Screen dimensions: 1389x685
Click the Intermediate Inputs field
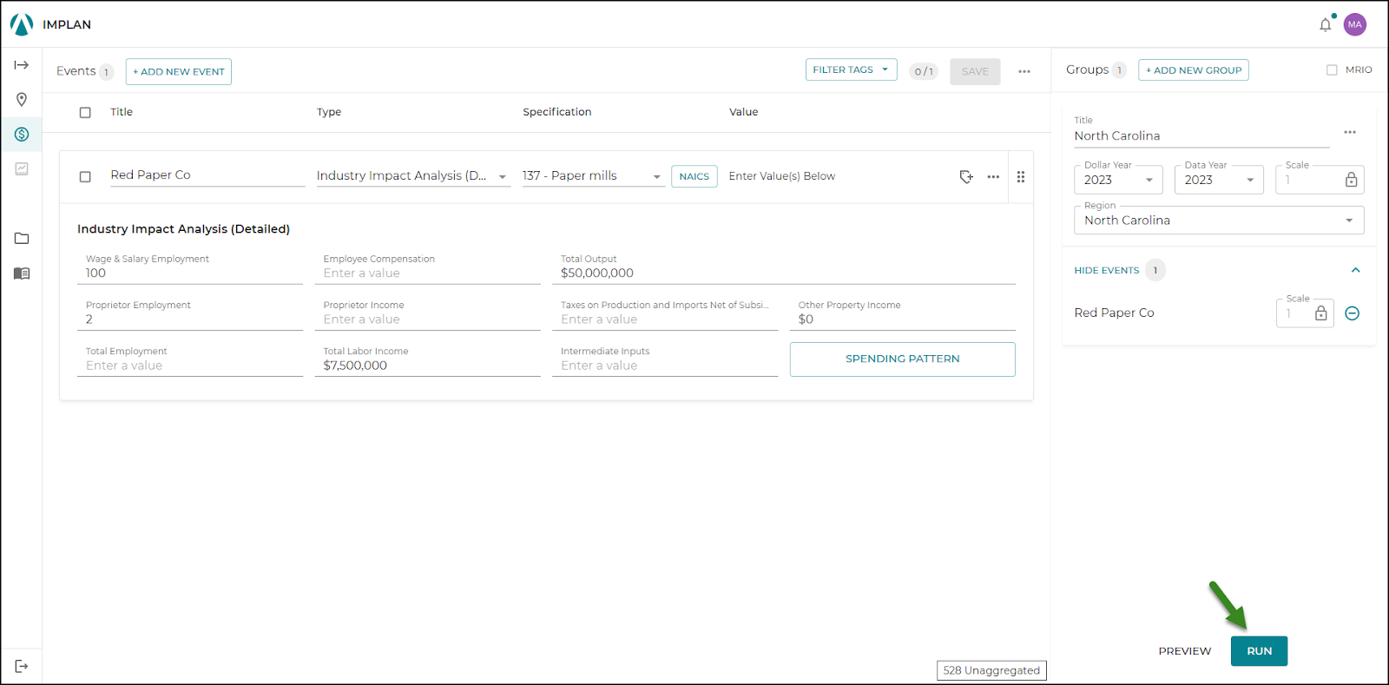[665, 359]
